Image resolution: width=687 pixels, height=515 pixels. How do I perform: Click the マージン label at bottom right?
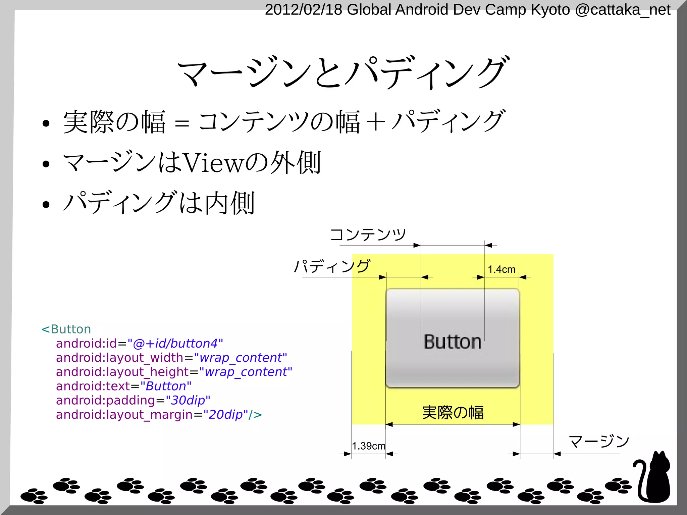pos(599,441)
